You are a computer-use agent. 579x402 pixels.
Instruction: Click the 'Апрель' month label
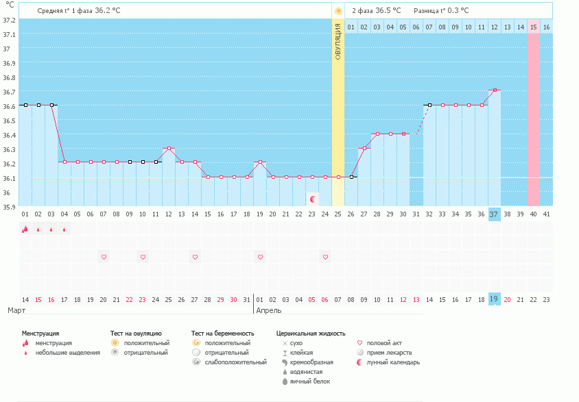[268, 310]
